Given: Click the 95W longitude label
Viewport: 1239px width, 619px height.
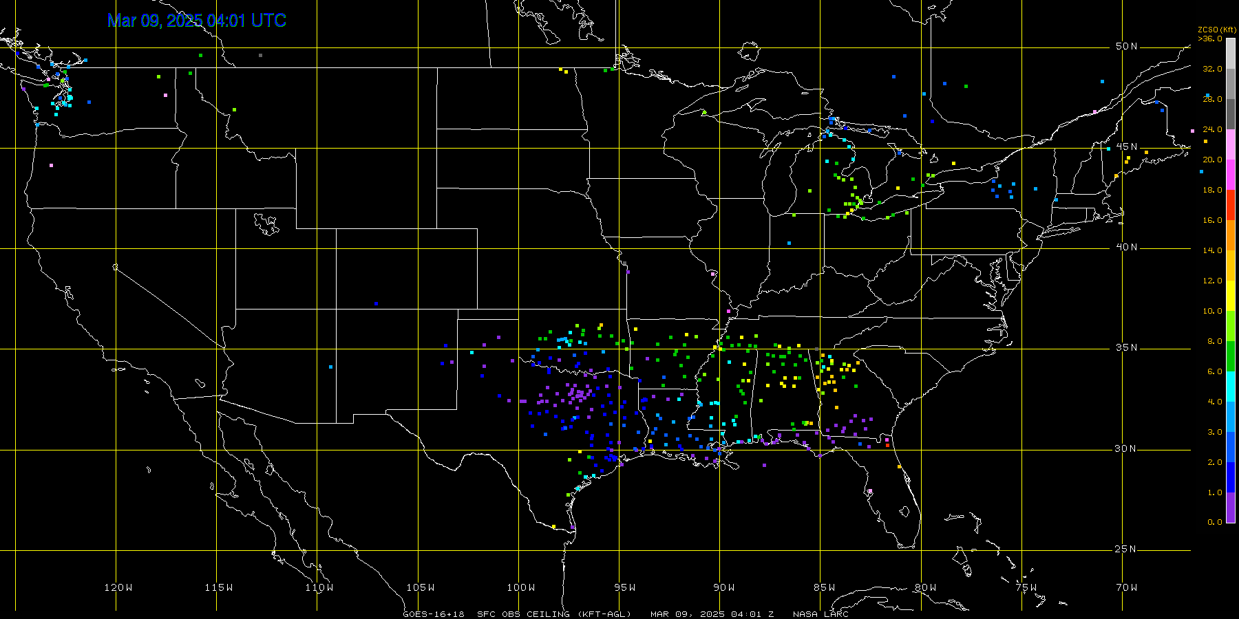Looking at the screenshot, I should (x=625, y=587).
